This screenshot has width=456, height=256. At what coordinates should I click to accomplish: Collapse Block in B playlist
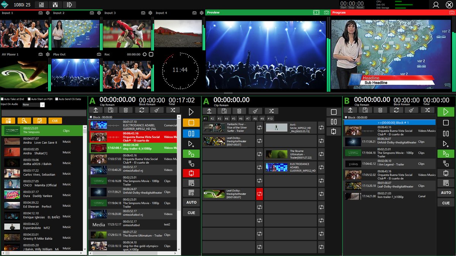click(346, 117)
